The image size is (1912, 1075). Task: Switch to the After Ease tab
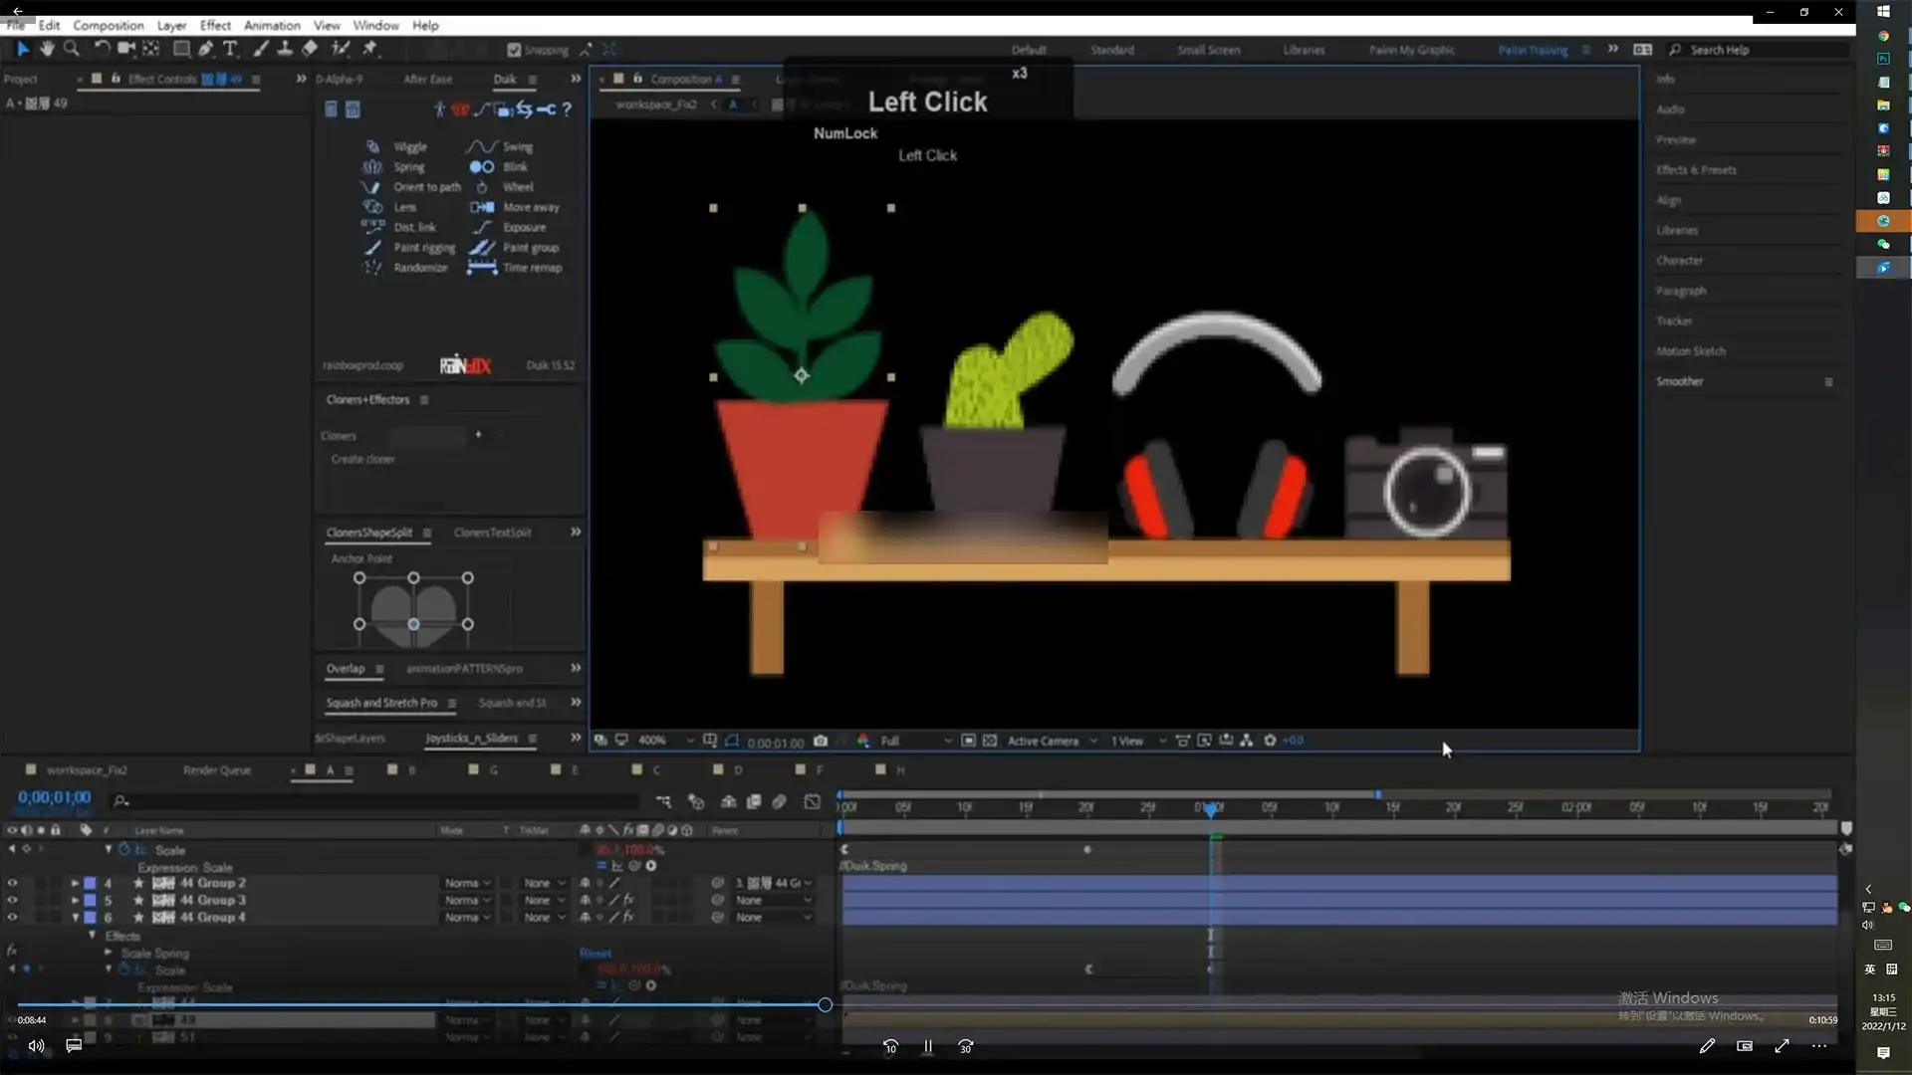pyautogui.click(x=427, y=79)
